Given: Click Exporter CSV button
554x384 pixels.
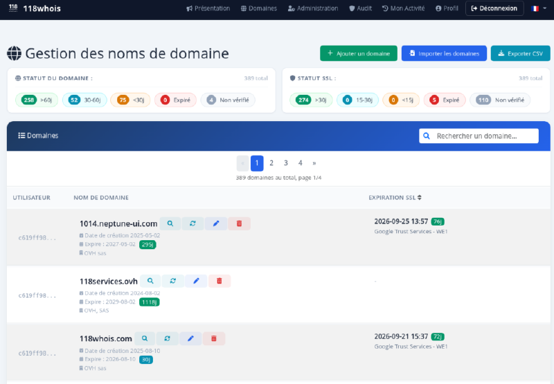Looking at the screenshot, I should (x=521, y=53).
